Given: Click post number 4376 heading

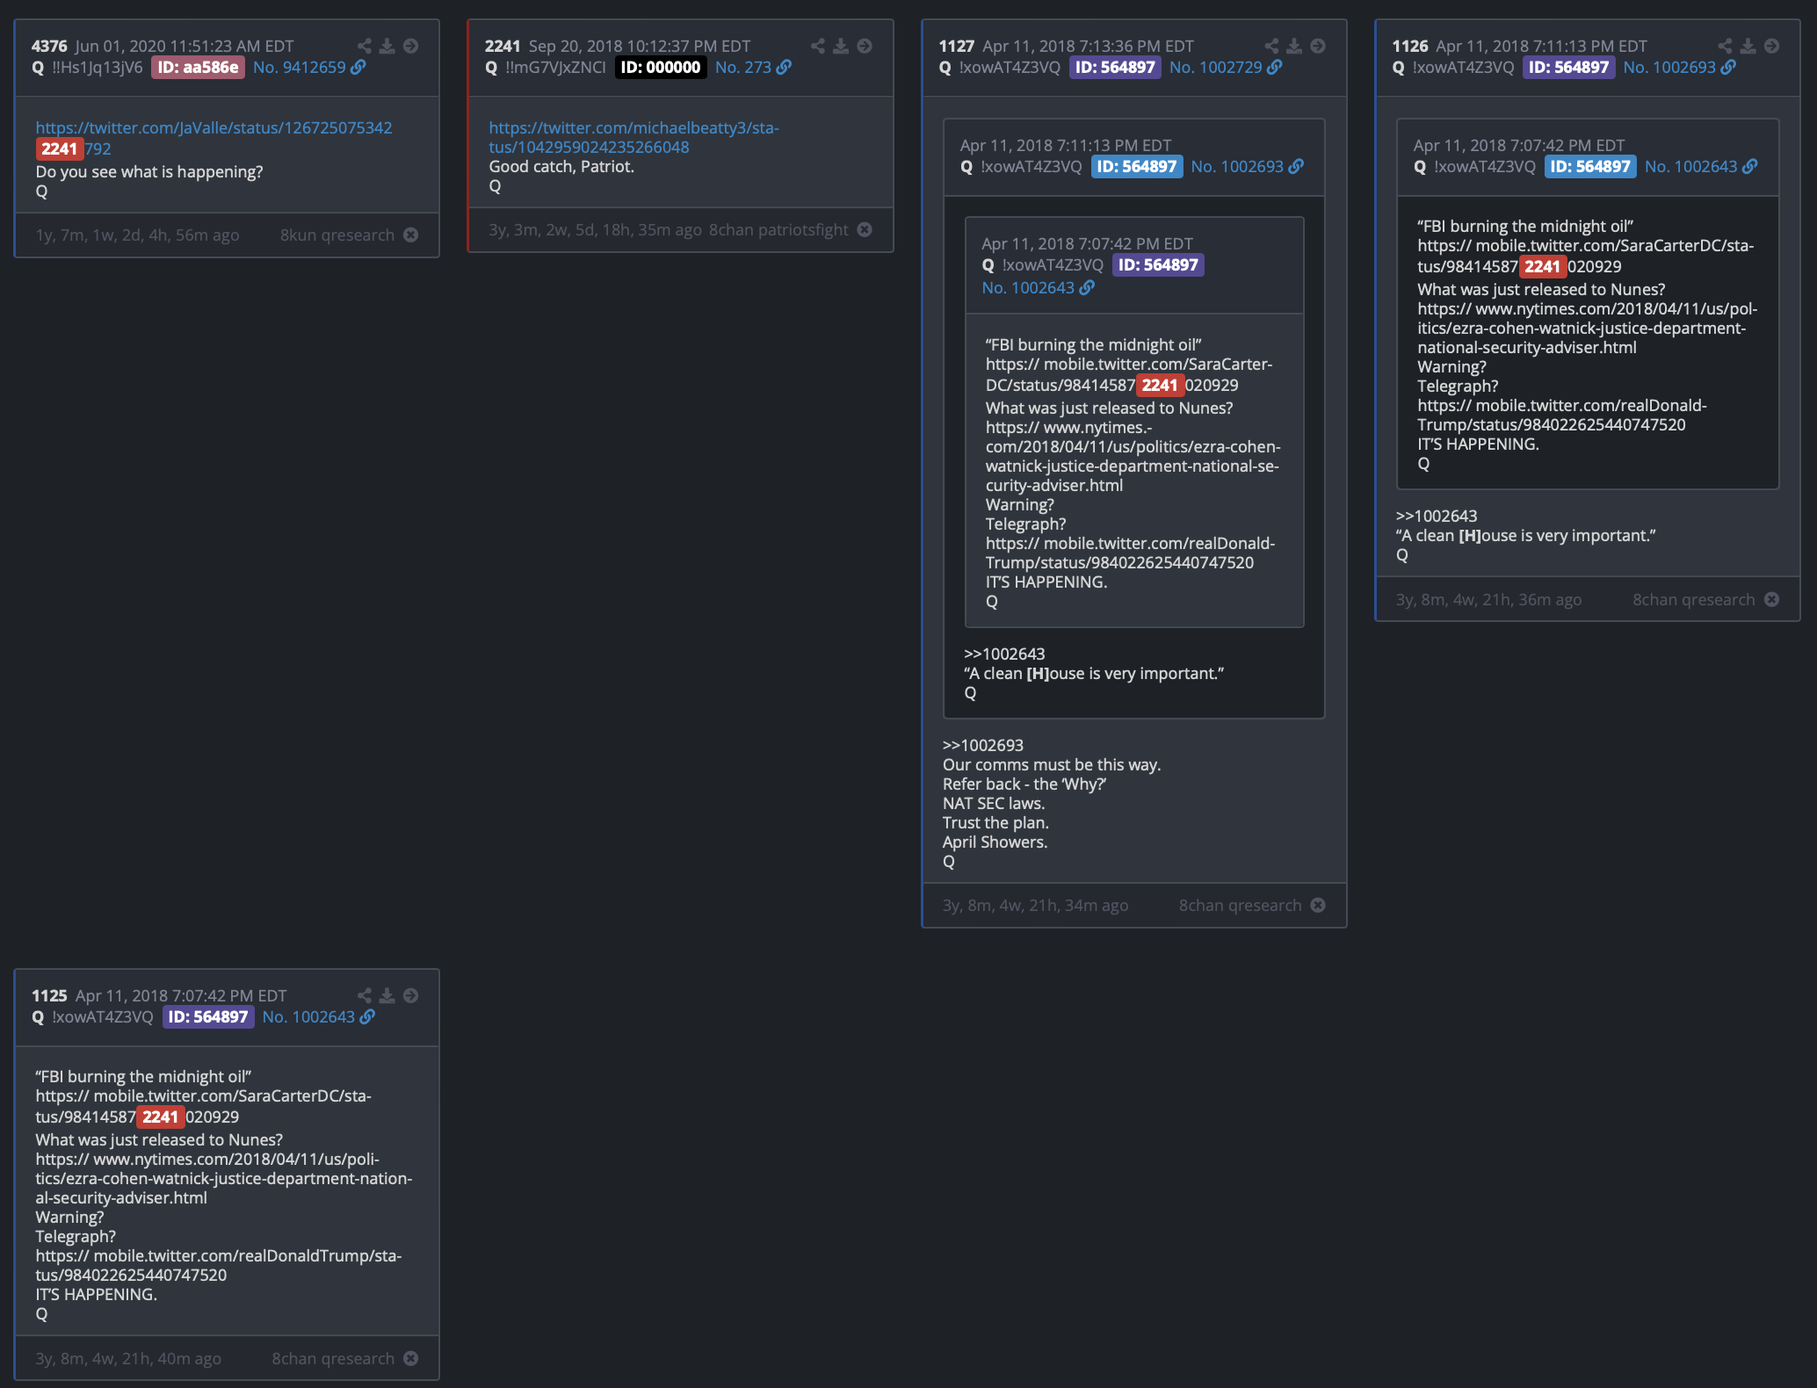Looking at the screenshot, I should tap(49, 46).
